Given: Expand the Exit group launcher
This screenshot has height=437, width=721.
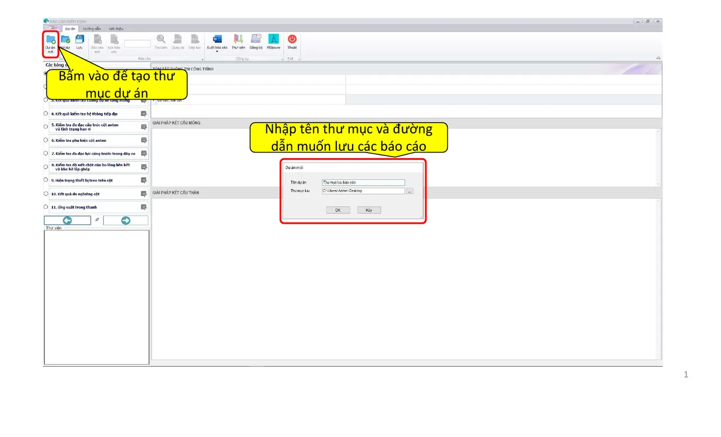Looking at the screenshot, I should tap(299, 59).
